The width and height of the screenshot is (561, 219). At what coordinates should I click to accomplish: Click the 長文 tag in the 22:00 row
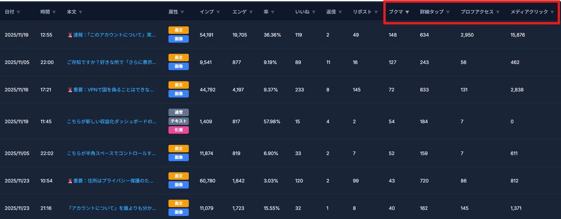click(x=179, y=57)
